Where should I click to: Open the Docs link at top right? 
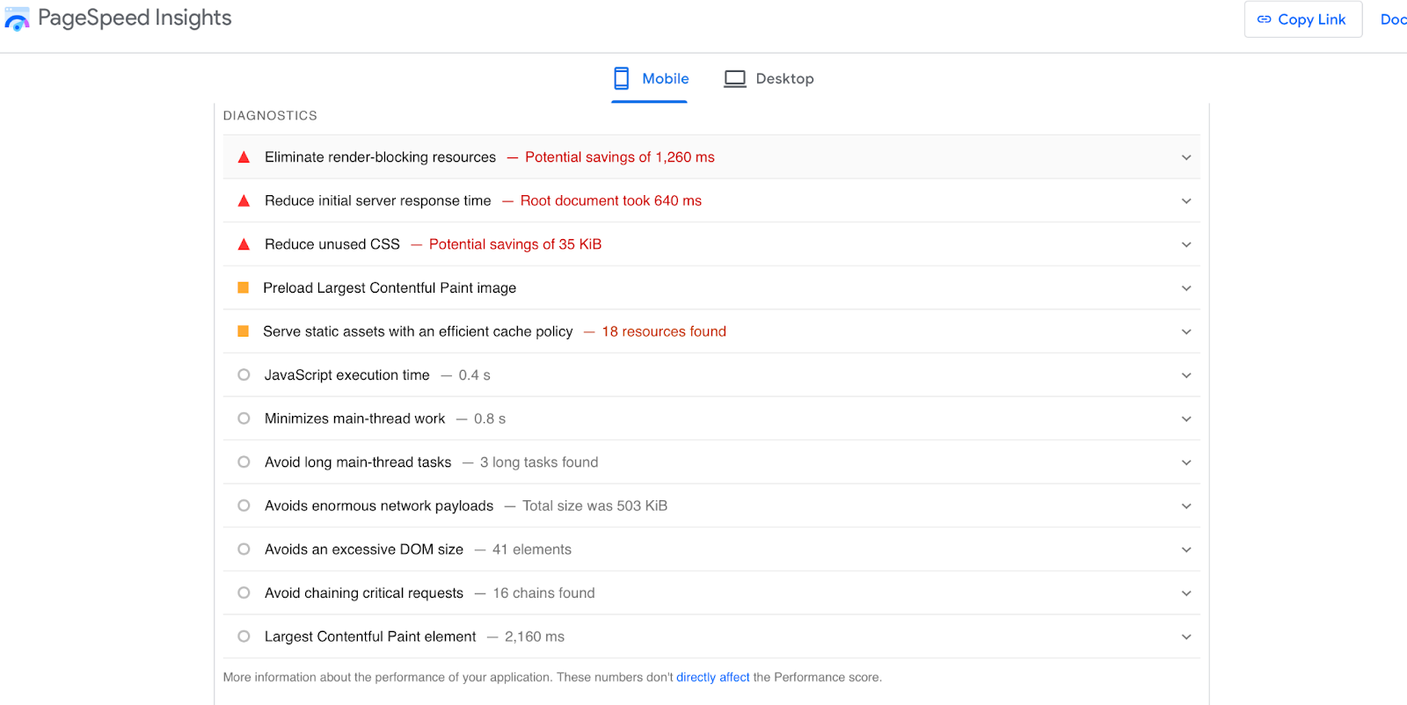[x=1393, y=19]
